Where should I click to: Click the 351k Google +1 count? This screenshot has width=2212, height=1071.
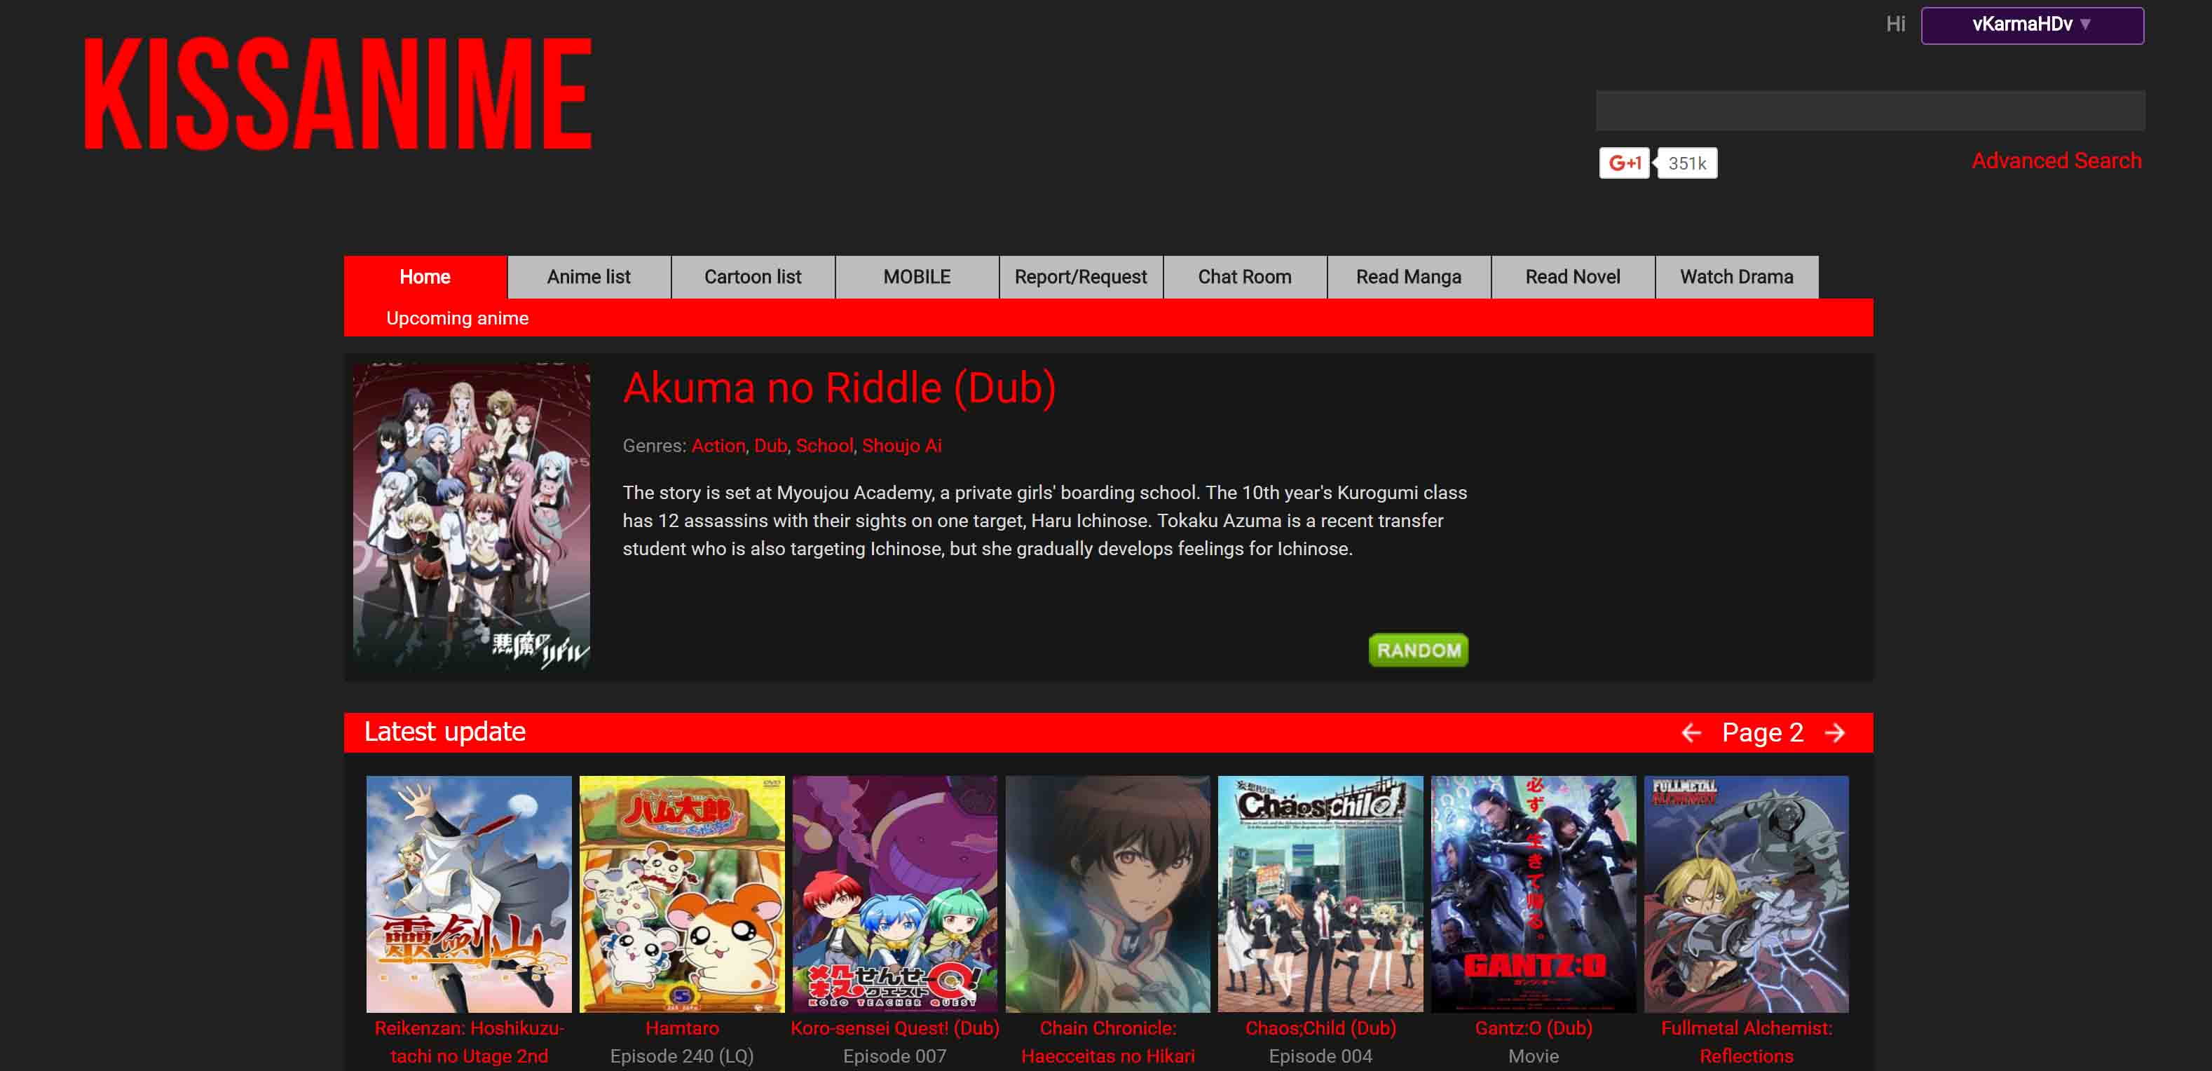[x=1686, y=163]
